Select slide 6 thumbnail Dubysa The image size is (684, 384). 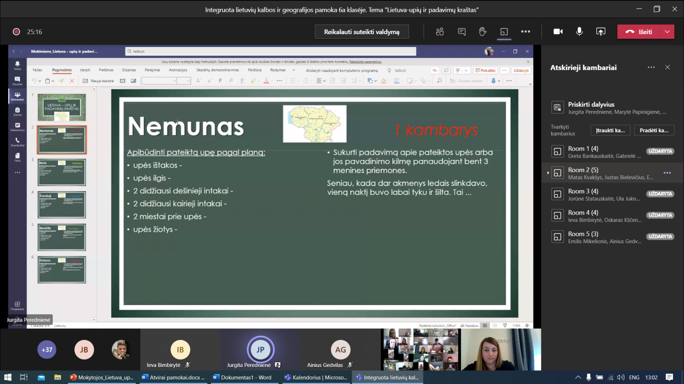click(x=62, y=270)
